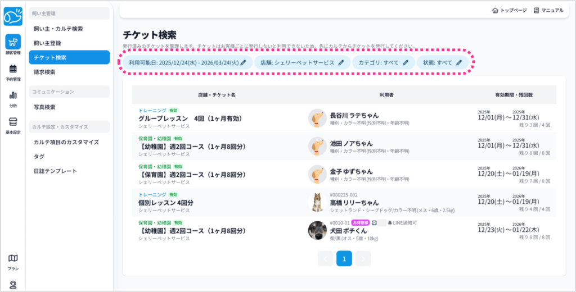The height and width of the screenshot is (292, 576).
Task: Open the 利用可能日 date range filter
Action: [x=183, y=63]
